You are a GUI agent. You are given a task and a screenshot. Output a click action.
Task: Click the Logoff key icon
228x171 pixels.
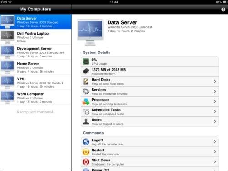pos(86,142)
